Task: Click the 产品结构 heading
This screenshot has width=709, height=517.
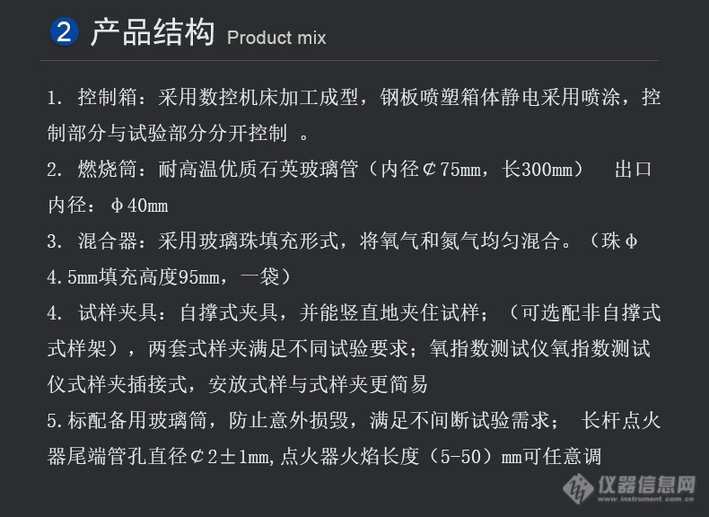Action: (153, 32)
